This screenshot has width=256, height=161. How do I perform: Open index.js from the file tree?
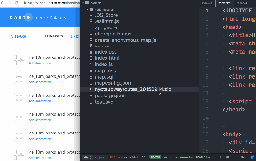[104, 64]
